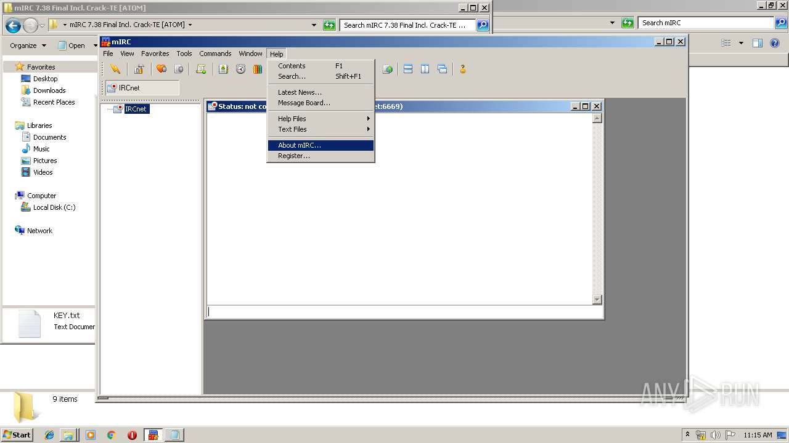Open Explorer help question mark icon

click(775, 43)
